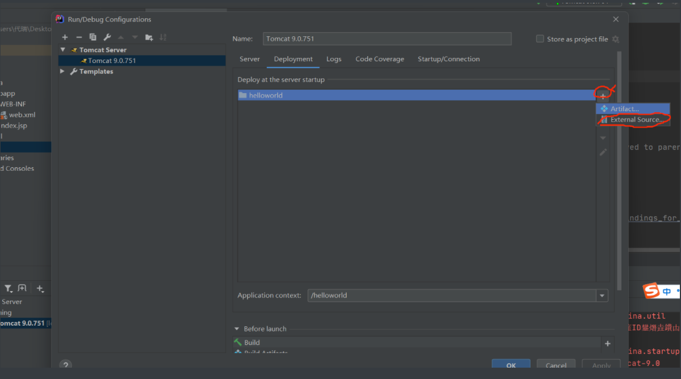The image size is (681, 379).
Task: Add a Before launch task with plus icon
Action: point(607,343)
